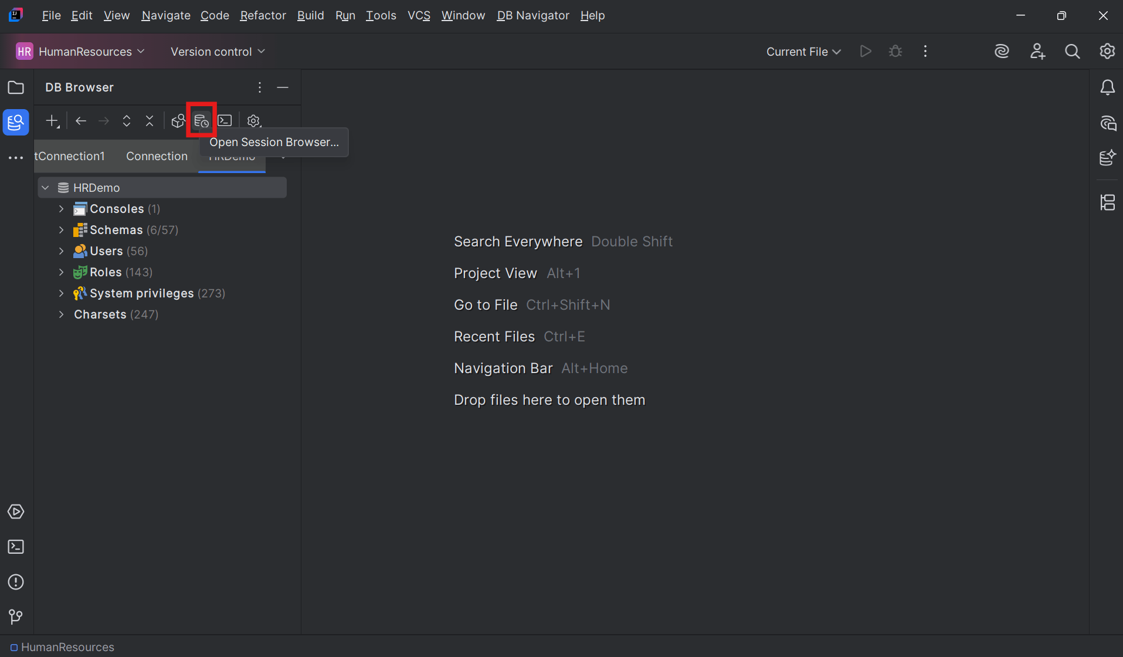
Task: Expand all nodes in DB Browser tree
Action: pos(127,121)
